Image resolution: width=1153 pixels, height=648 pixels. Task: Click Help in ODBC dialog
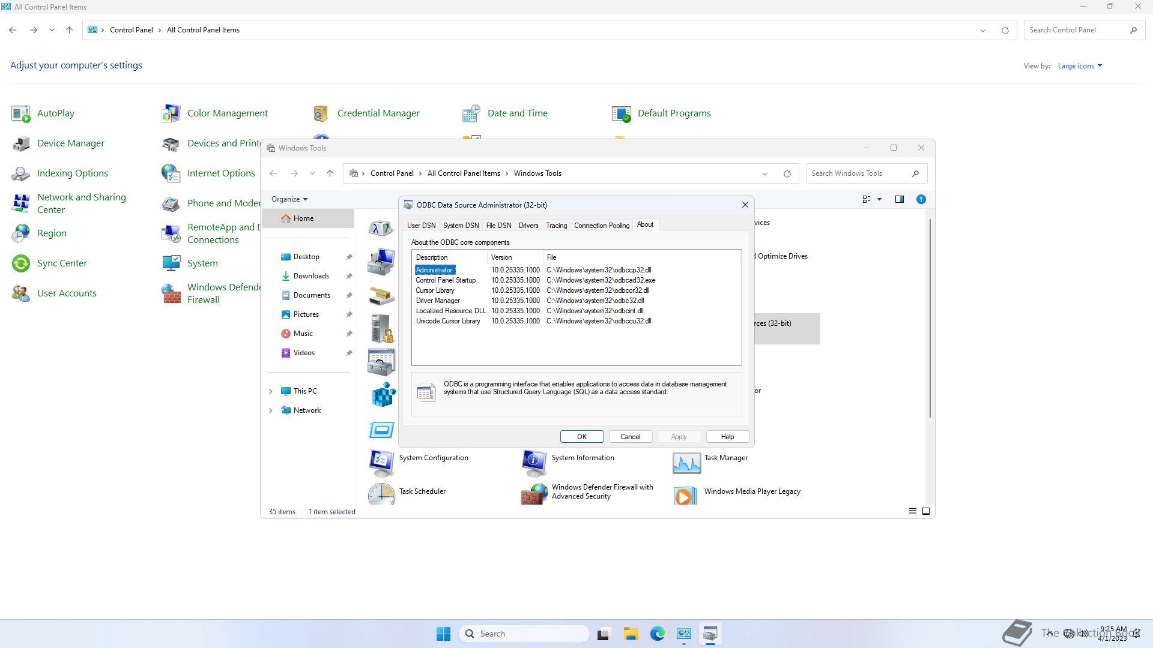727,437
